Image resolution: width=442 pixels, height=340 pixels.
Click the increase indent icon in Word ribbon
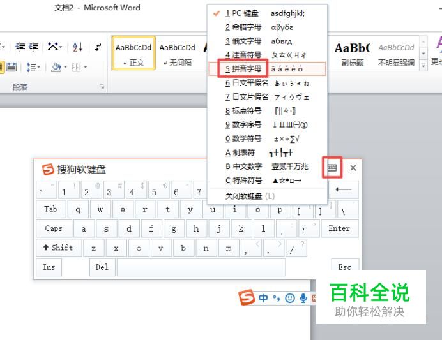pyautogui.click(x=34, y=47)
